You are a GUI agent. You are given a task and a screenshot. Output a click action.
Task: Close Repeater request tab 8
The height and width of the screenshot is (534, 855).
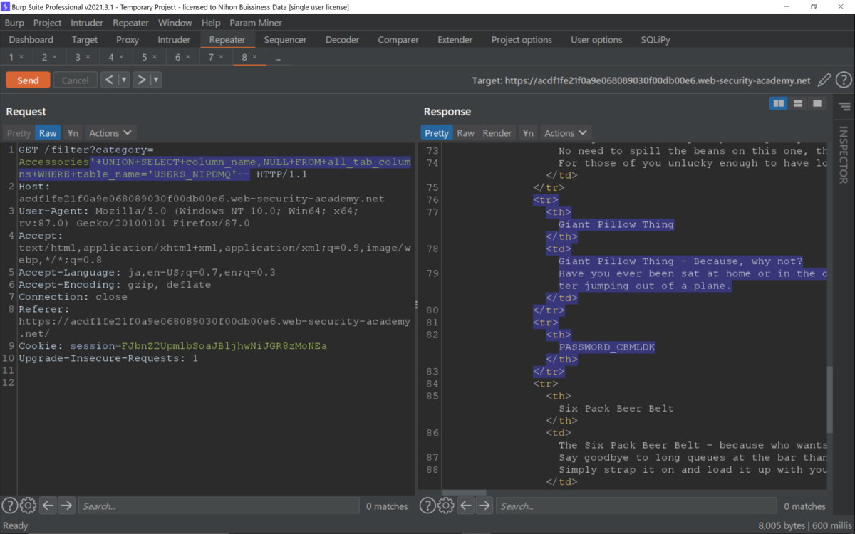pos(254,58)
